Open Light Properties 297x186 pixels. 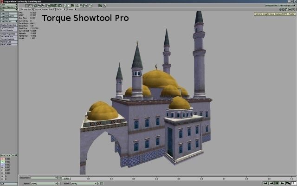click(9, 28)
